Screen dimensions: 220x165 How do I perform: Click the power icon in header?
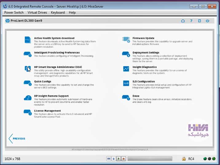[x=207, y=21]
